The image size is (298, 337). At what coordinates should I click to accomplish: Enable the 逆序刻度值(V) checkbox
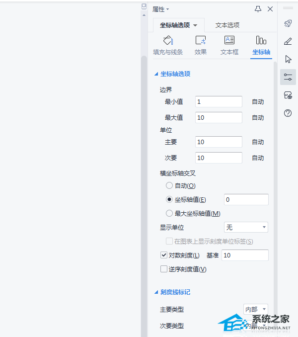(164, 269)
